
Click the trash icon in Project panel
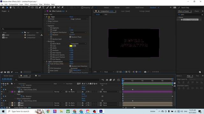pyautogui.click(x=21, y=72)
